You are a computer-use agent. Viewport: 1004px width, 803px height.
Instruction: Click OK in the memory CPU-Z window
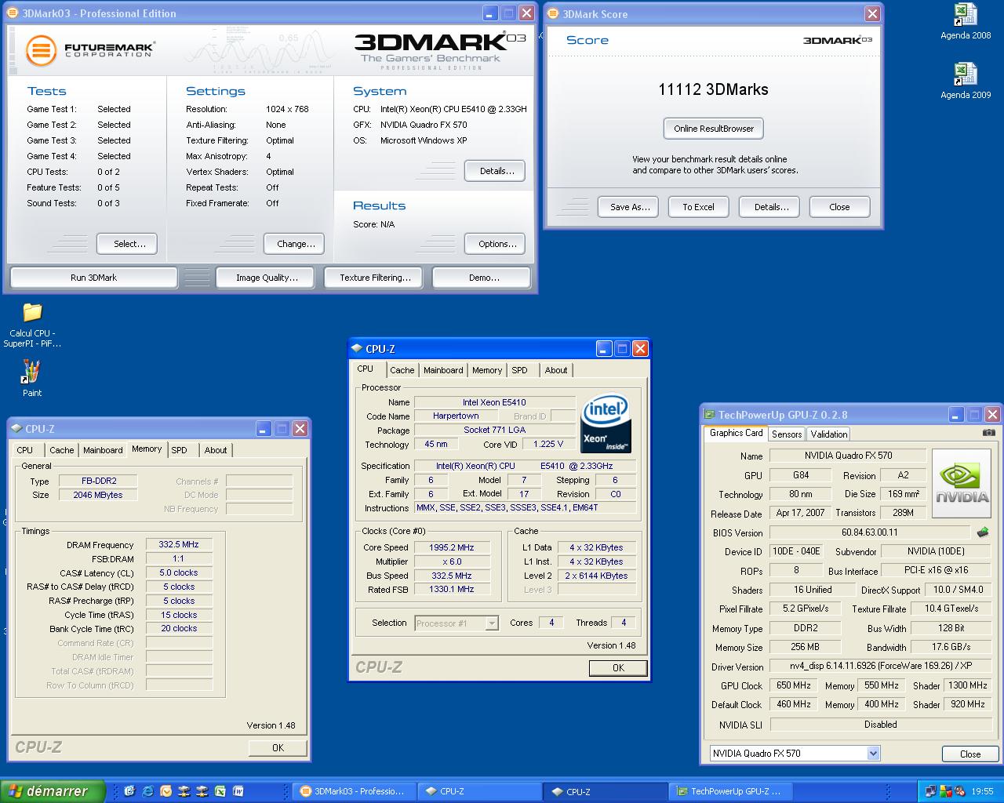tap(278, 748)
